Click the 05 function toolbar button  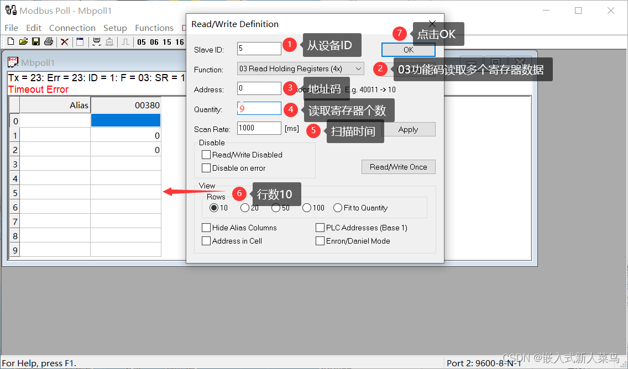142,42
